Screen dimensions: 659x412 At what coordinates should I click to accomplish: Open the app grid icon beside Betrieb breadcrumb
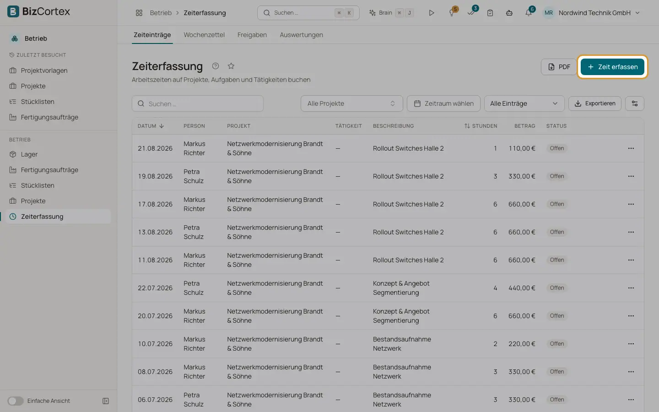tap(139, 13)
